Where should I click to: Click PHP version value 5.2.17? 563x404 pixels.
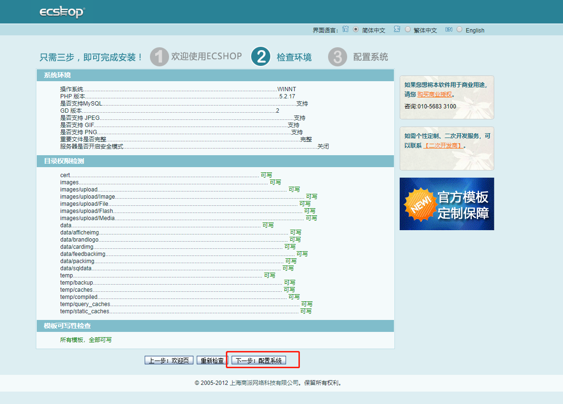pyautogui.click(x=287, y=96)
